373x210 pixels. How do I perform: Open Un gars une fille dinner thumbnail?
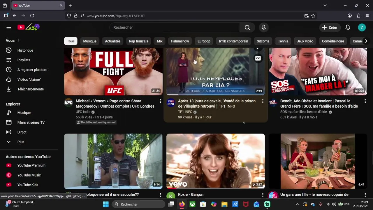(318, 161)
